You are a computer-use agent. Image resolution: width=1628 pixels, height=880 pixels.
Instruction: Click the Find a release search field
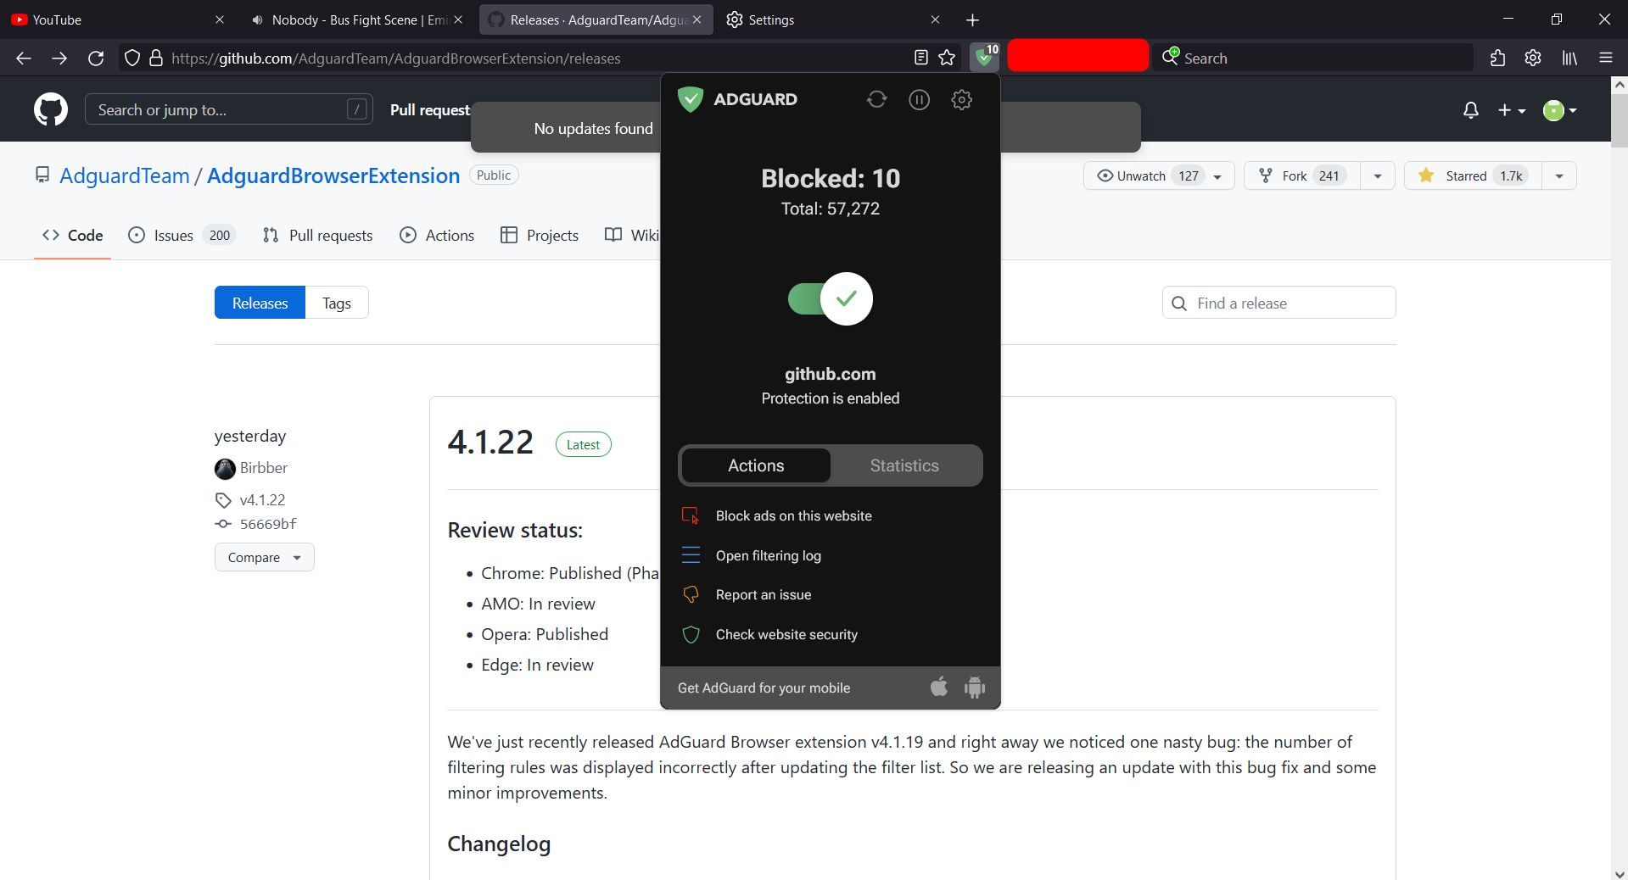1278,303
